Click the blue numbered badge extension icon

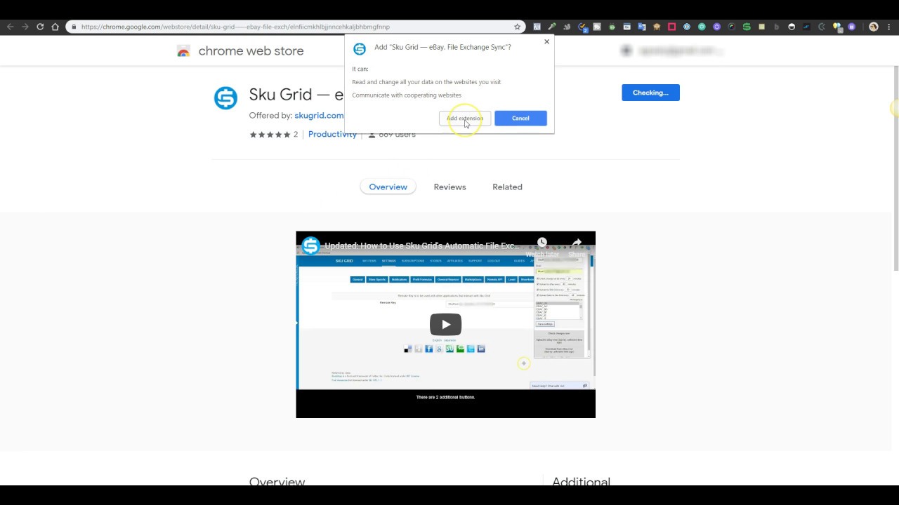[x=582, y=27]
